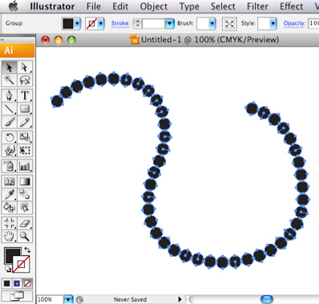Select the Pen tool
The height and width of the screenshot is (304, 319).
tap(10, 95)
